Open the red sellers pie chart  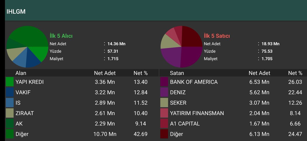click(x=181, y=47)
